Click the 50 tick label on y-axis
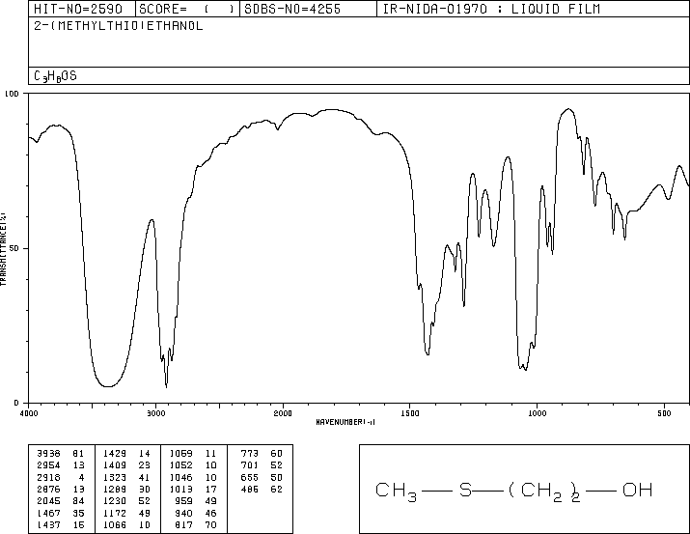The width and height of the screenshot is (690, 534). pos(14,248)
